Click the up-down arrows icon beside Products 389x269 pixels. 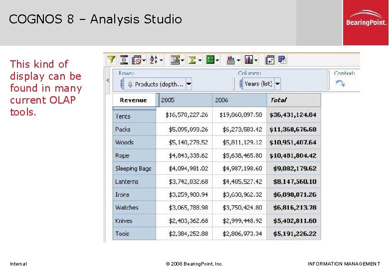130,85
